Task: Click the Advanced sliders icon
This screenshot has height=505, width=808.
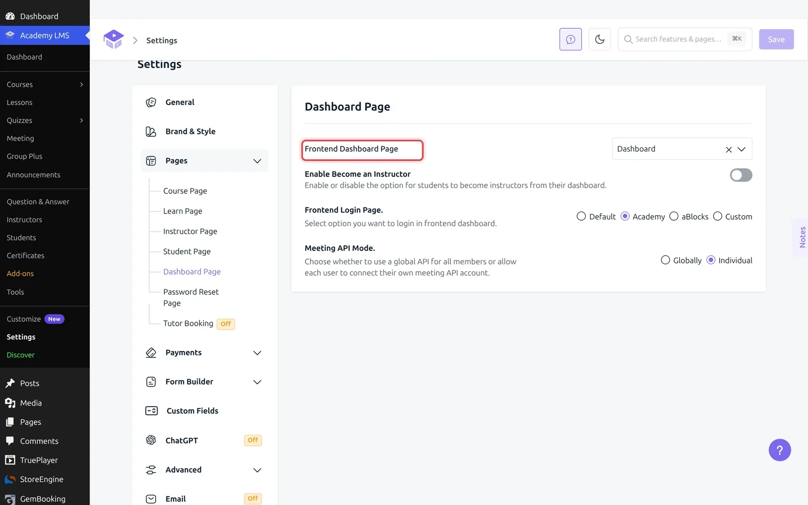Action: (151, 470)
